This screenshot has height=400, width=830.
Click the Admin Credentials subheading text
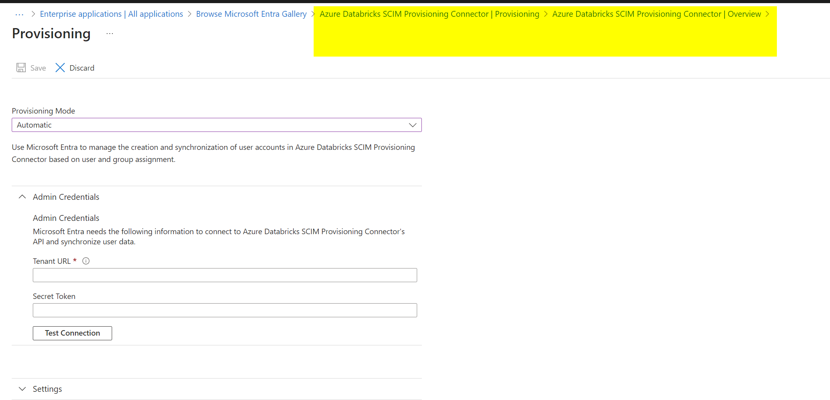66,218
